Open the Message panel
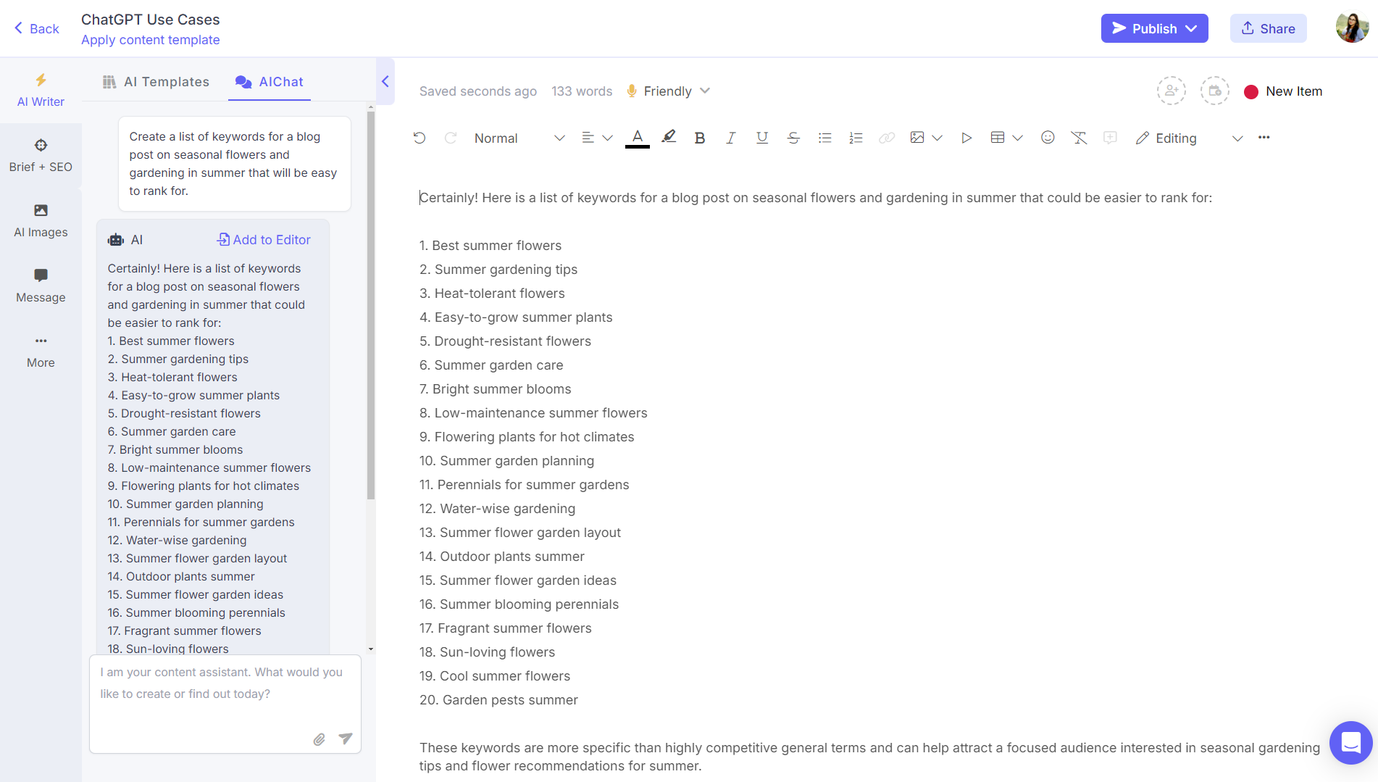Screen dimensions: 1378x782 tap(41, 285)
